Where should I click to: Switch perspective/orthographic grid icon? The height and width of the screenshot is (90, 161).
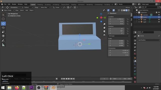pos(104,35)
